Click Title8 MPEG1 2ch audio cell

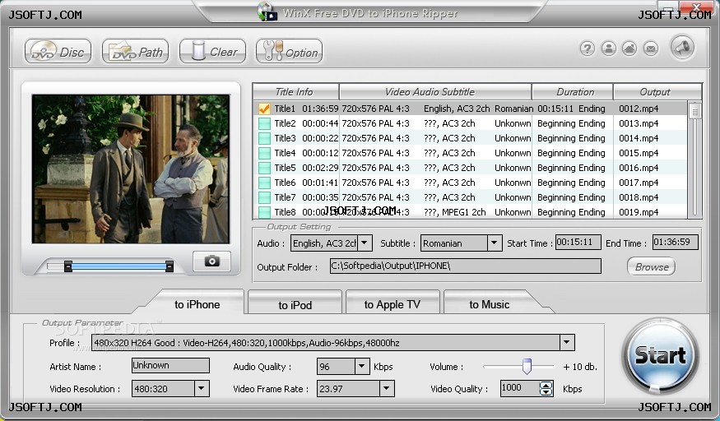pos(454,212)
